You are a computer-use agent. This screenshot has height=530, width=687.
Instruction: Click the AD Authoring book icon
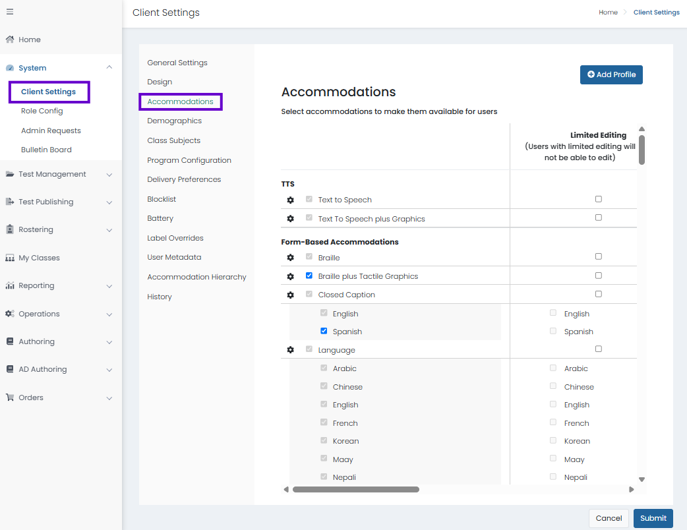click(10, 368)
